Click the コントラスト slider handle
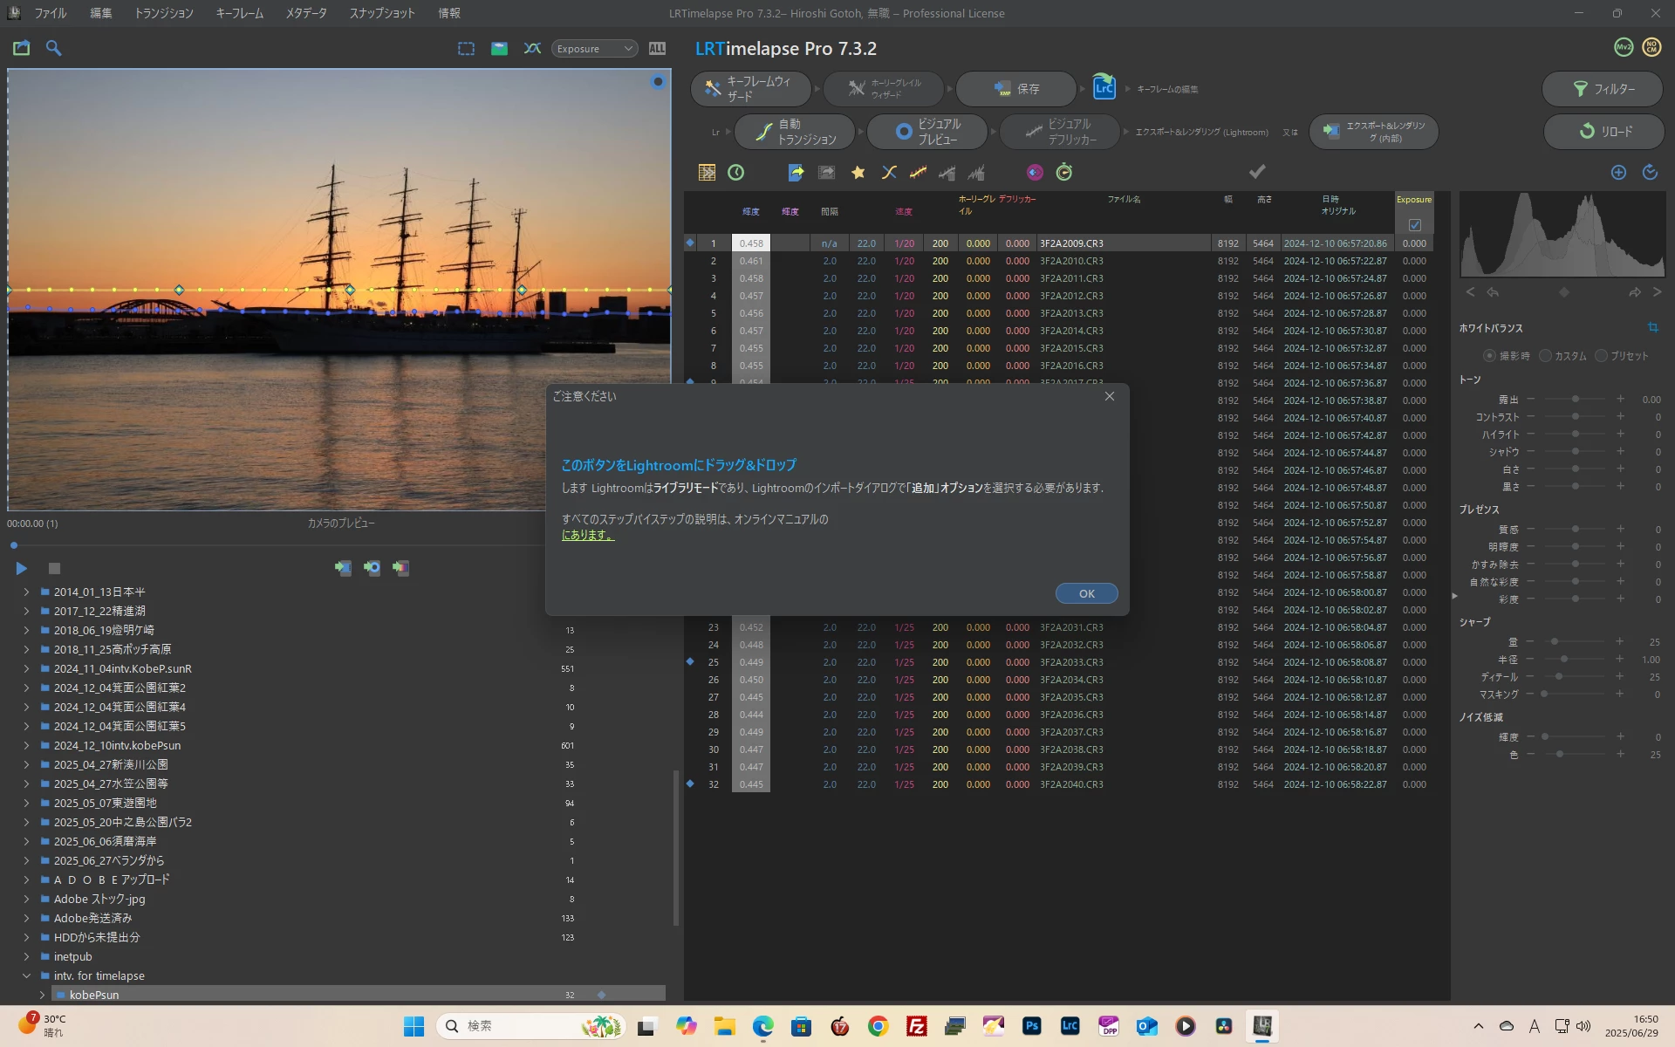1675x1047 pixels. click(1576, 417)
